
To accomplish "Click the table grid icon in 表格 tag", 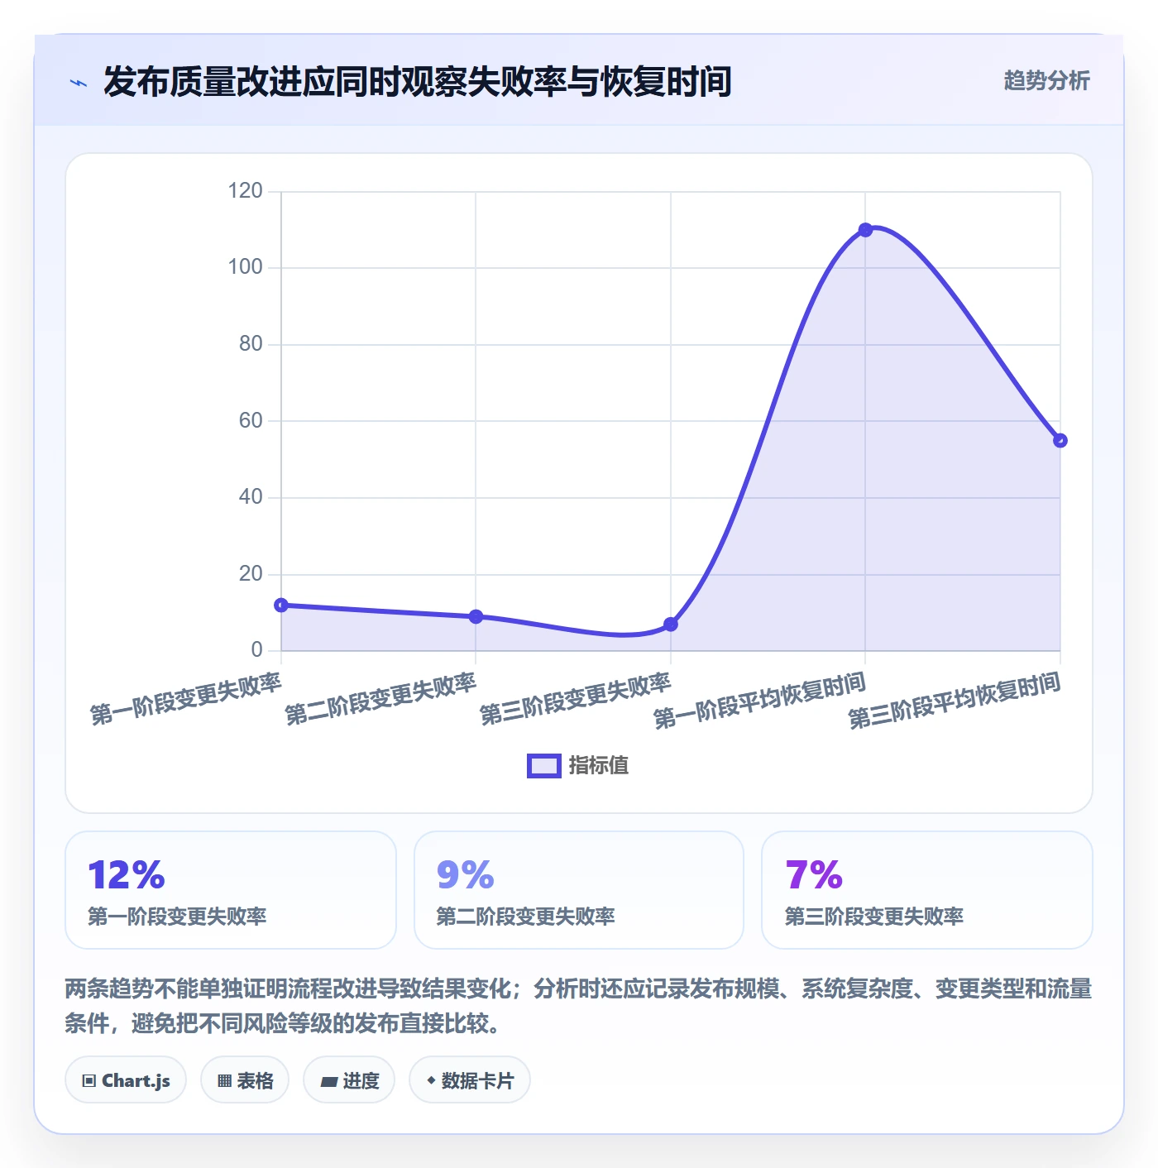I will 224,1080.
